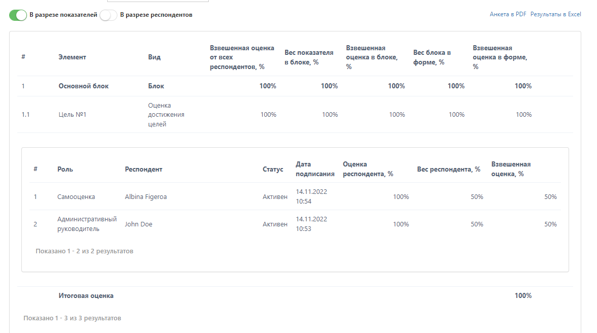Click the 'Элемент' column header
The width and height of the screenshot is (597, 333).
72,57
